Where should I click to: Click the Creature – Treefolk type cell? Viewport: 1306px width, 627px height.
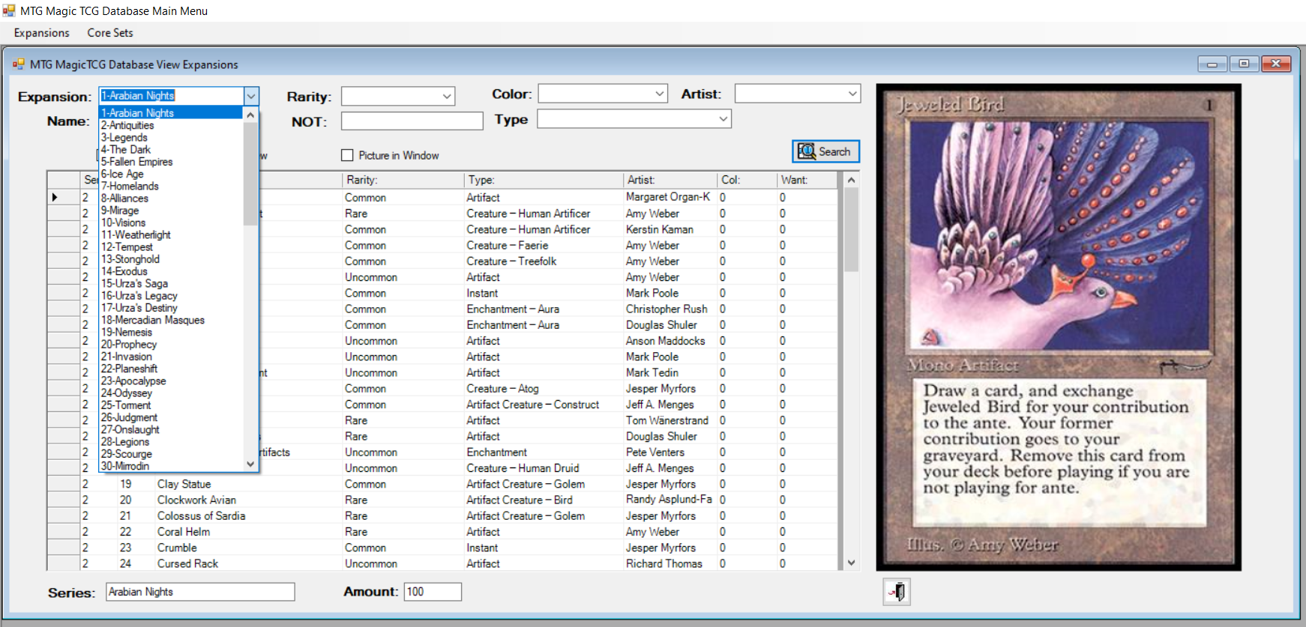coord(544,261)
